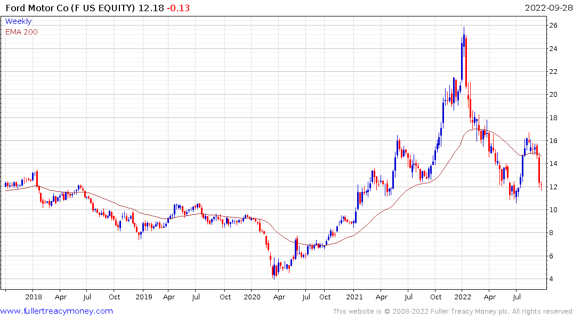This screenshot has width=573, height=319.
Task: Click the 2018 year axis label
Action: tap(33, 297)
